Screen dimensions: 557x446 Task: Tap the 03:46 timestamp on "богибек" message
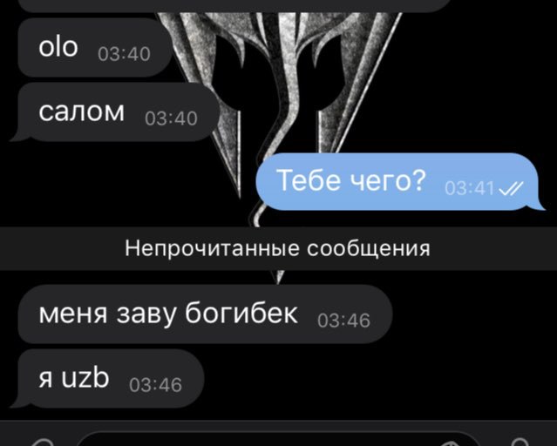pyautogui.click(x=343, y=321)
